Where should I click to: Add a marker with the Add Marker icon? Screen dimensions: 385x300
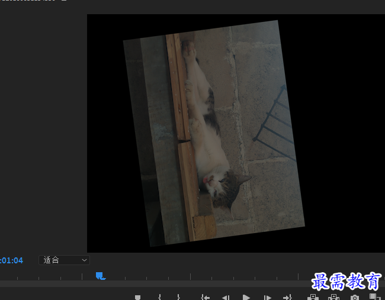point(138,297)
